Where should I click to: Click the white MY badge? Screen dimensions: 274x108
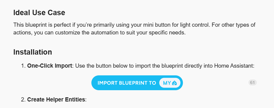pos(170,83)
